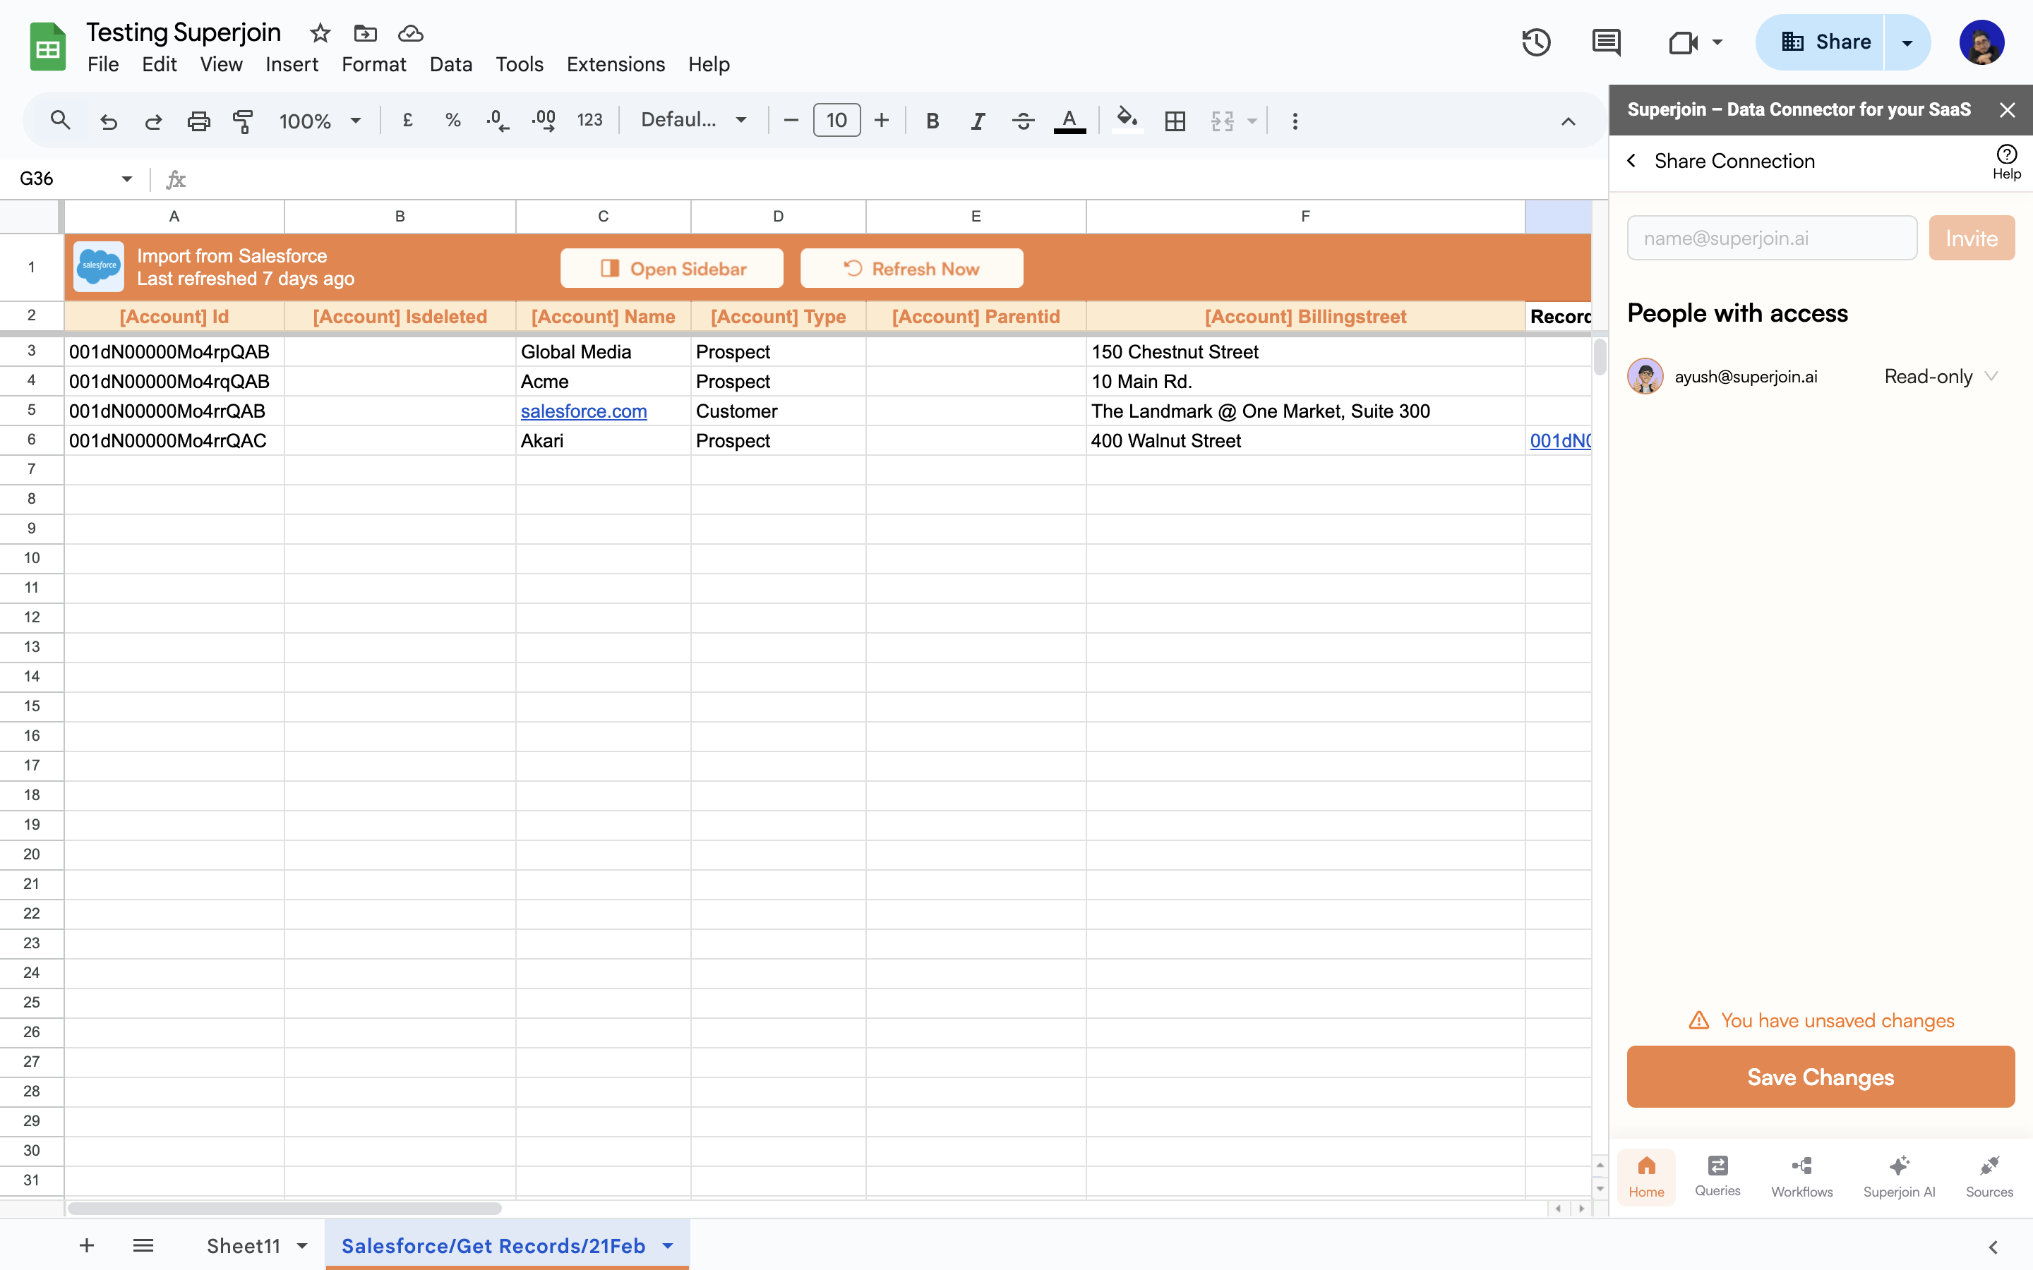The image size is (2033, 1270).
Task: Format selected cells as percent
Action: [x=452, y=121]
